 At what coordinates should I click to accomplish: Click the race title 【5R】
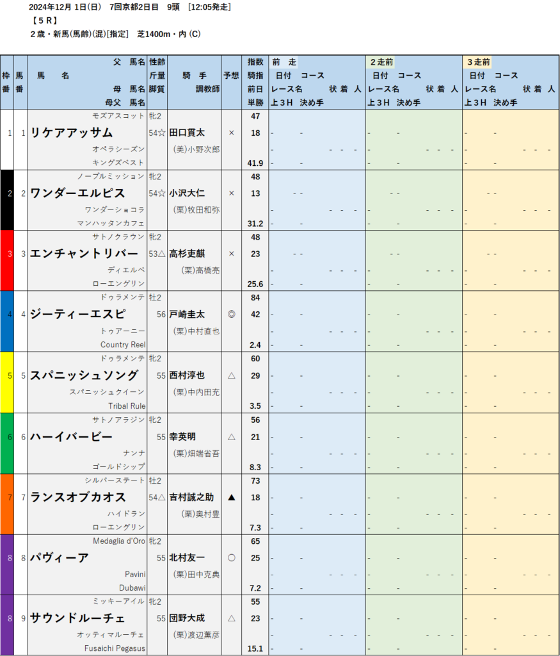44,20
